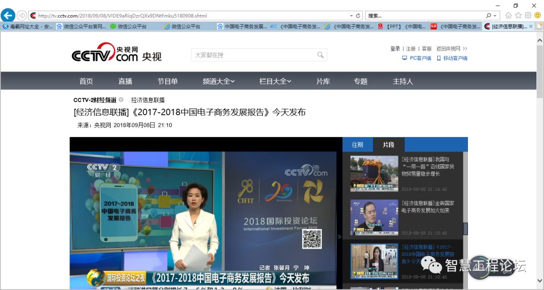Image resolution: width=544 pixels, height=290 pixels.
Task: Click title 我国与一带一路沿线国家货物贸易 clip
Action: 428,167
